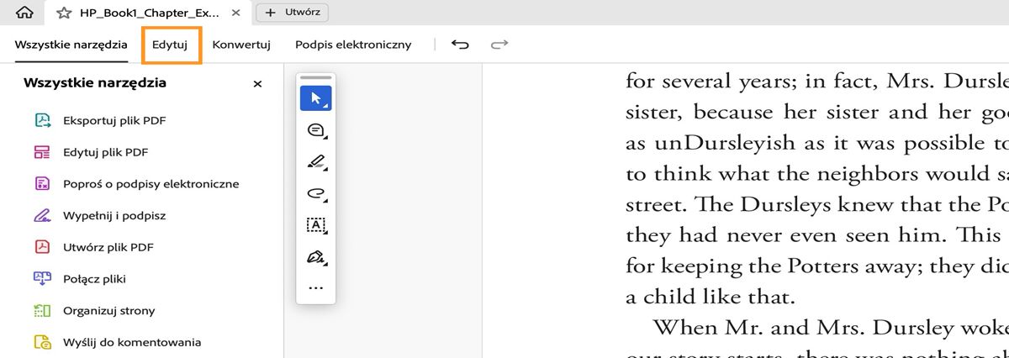Open the Podpis elektroniczny tab

click(353, 45)
